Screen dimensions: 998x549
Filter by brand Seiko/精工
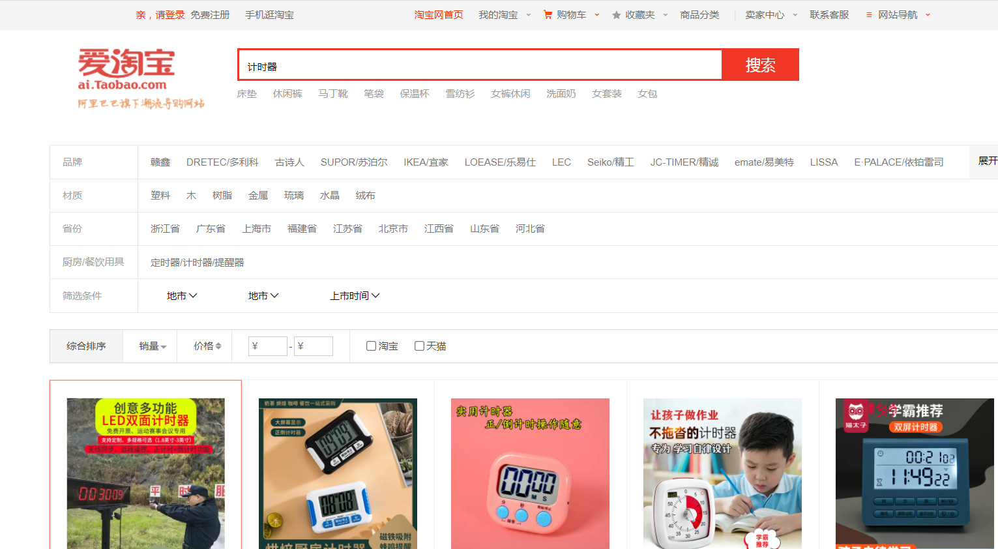tap(610, 162)
